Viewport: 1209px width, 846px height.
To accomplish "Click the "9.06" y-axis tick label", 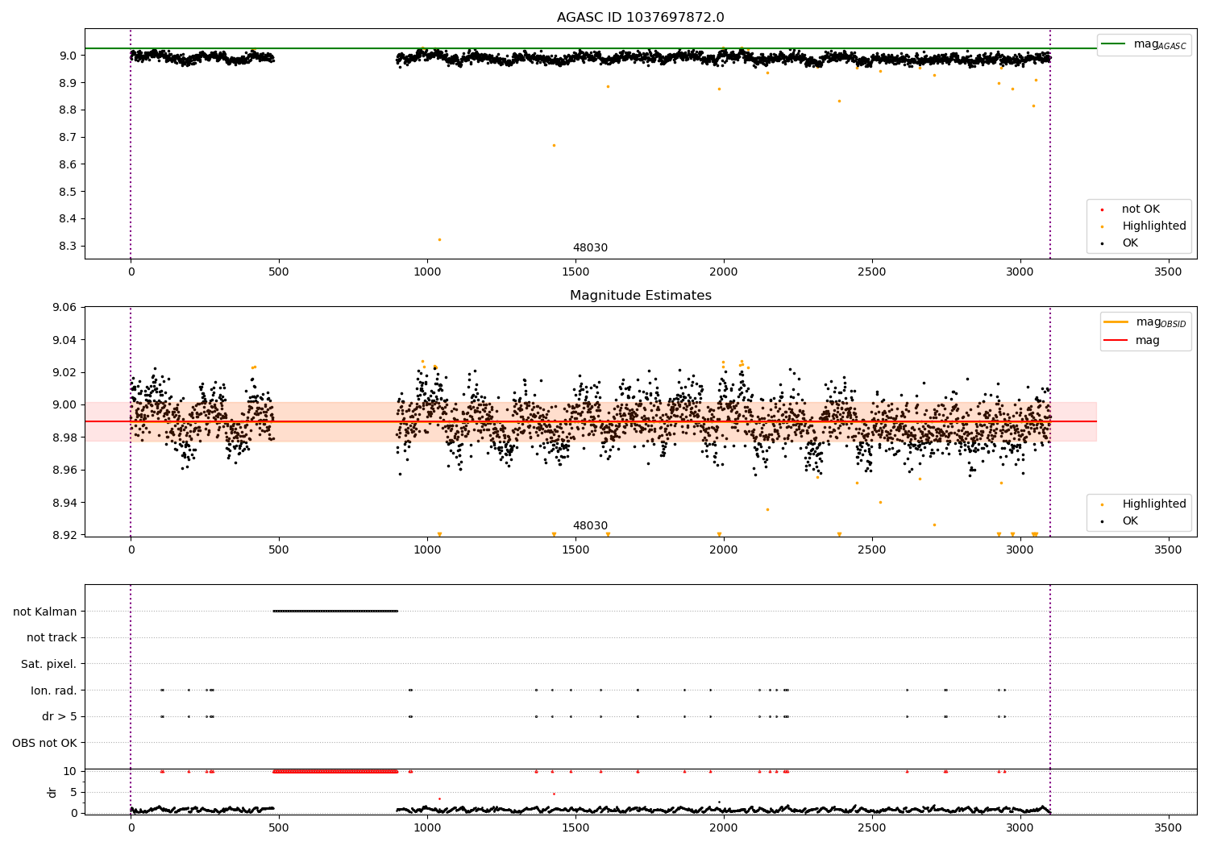I will (x=64, y=308).
